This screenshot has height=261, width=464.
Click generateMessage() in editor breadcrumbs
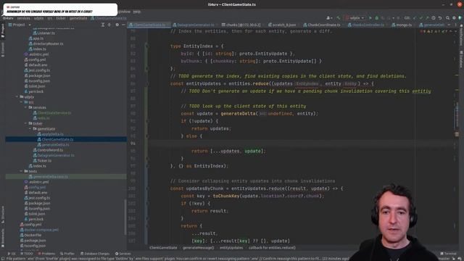click(x=198, y=248)
